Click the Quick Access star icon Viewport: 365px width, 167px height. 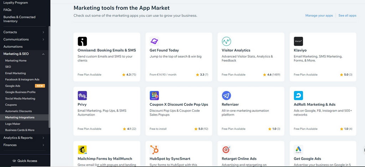[14, 161]
